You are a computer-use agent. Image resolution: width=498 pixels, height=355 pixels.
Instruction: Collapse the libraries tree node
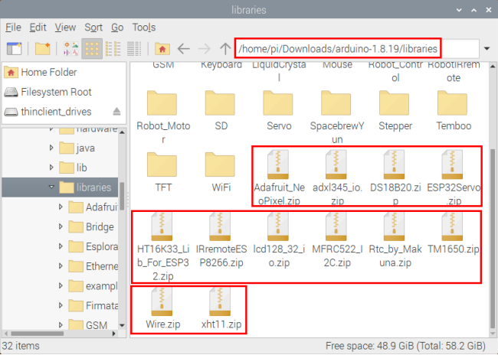coord(51,187)
